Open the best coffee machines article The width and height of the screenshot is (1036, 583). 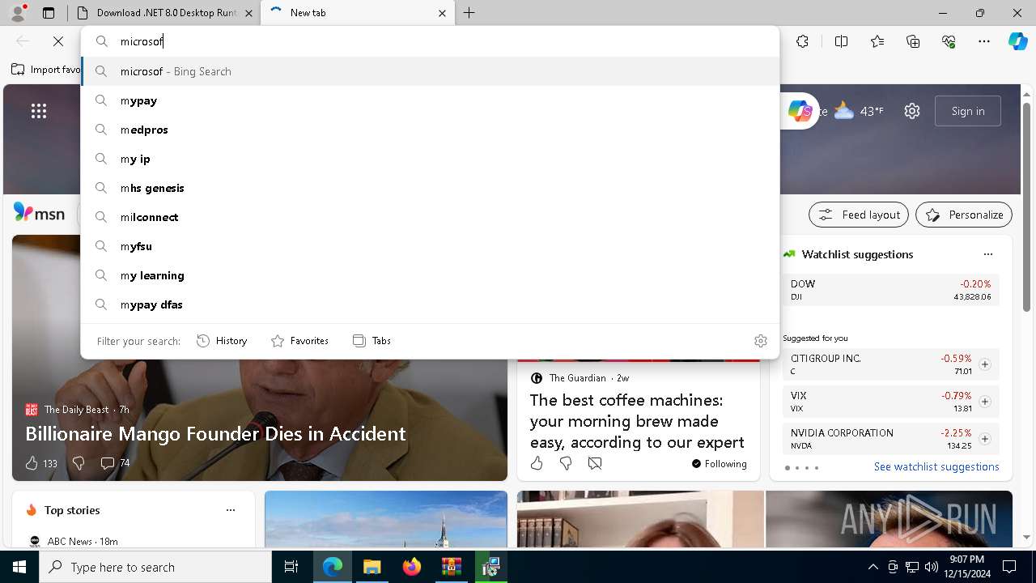pos(637,421)
